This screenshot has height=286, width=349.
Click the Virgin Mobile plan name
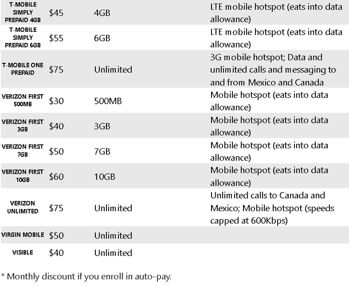[x=23, y=235]
